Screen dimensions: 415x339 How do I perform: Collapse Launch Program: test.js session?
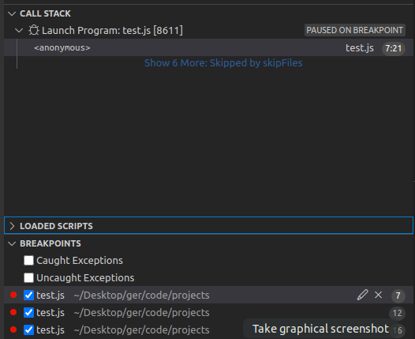click(x=19, y=30)
